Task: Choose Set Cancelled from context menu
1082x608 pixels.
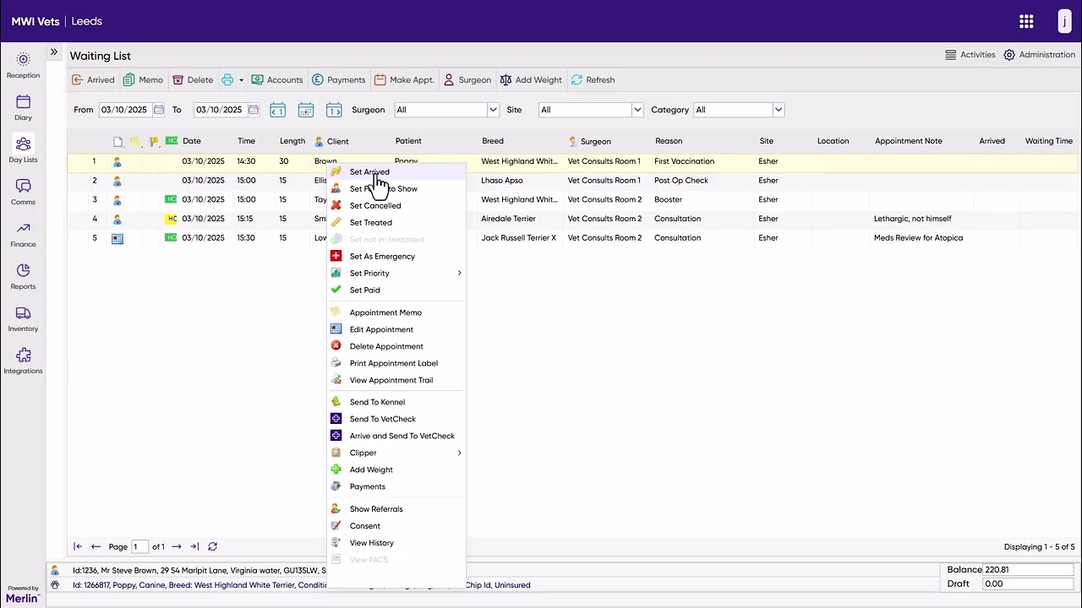Action: coord(396,205)
